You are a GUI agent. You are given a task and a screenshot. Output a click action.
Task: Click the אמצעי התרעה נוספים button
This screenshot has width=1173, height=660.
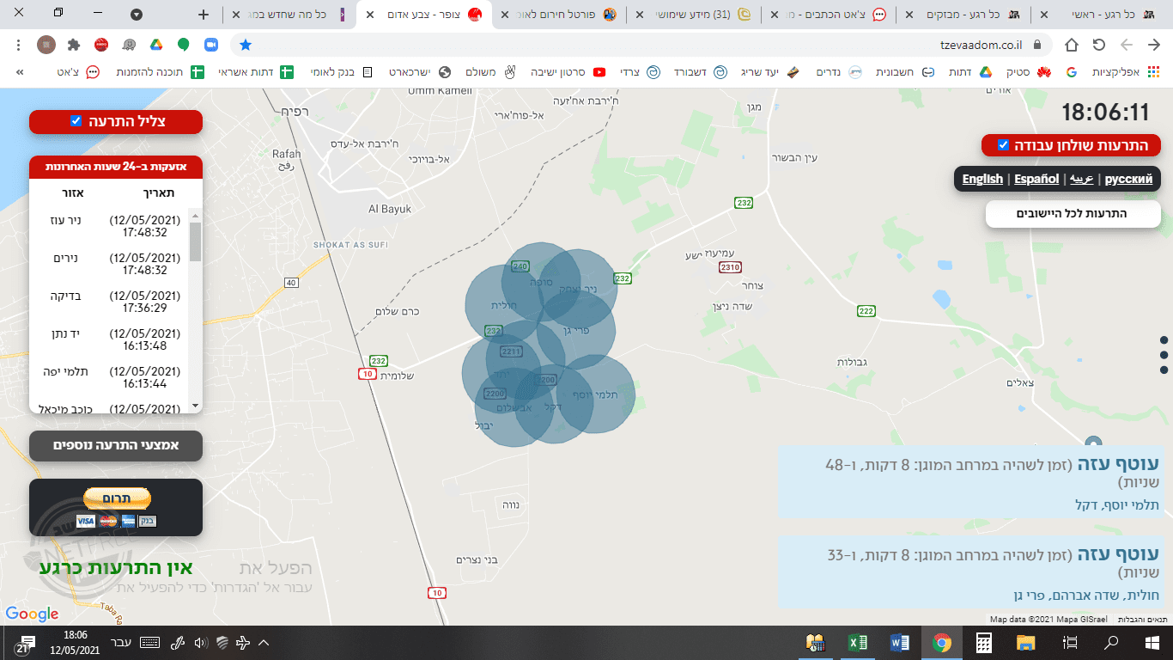pyautogui.click(x=116, y=445)
